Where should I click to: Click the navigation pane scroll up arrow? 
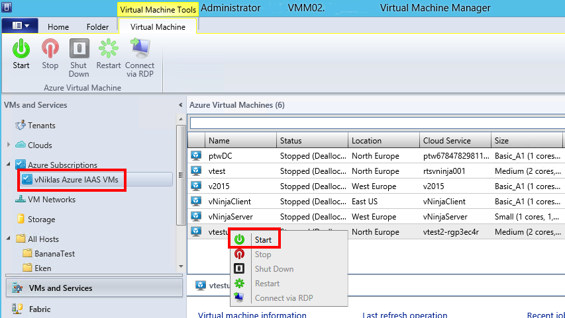coord(181,119)
